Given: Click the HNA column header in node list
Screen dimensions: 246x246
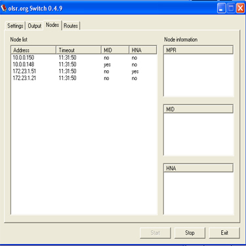Looking at the screenshot, I should (143, 50).
